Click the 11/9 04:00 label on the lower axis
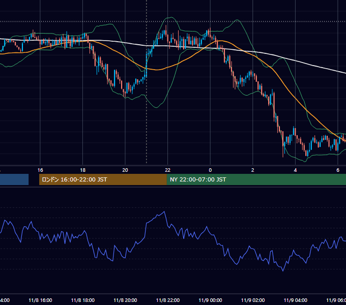Screen dimensions: 346x305 pos(296,300)
